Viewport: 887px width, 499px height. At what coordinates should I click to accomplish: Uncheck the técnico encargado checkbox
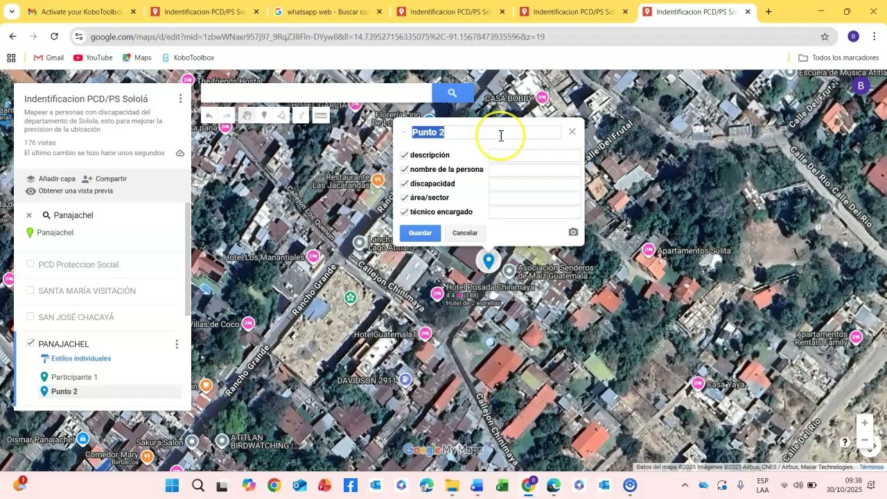pos(404,212)
